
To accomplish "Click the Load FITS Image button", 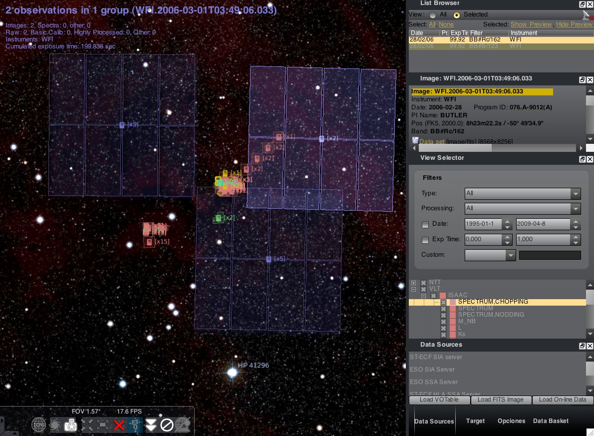I will click(x=501, y=400).
